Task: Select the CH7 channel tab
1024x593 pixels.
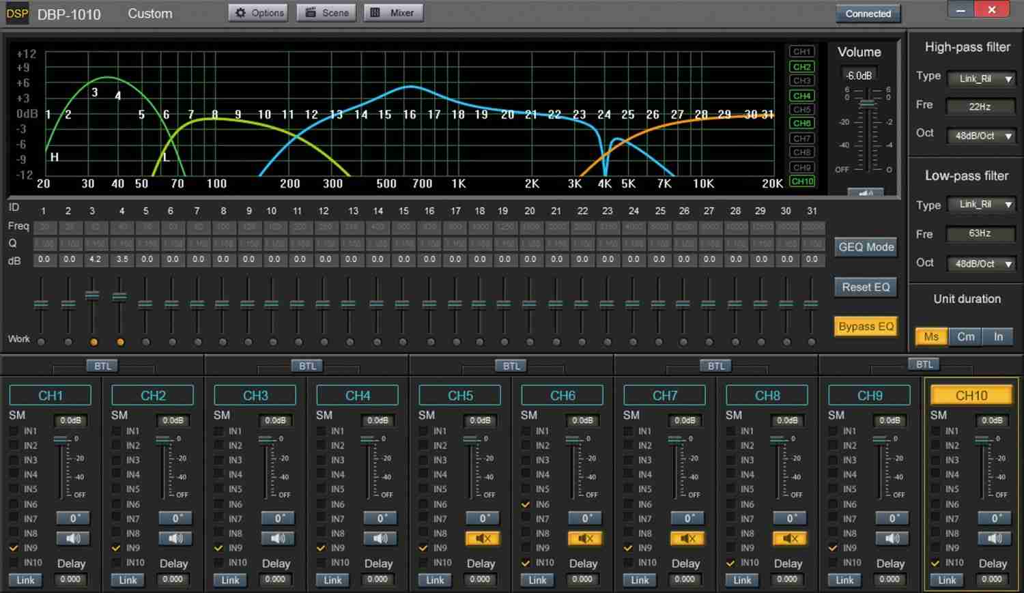Action: pos(665,395)
